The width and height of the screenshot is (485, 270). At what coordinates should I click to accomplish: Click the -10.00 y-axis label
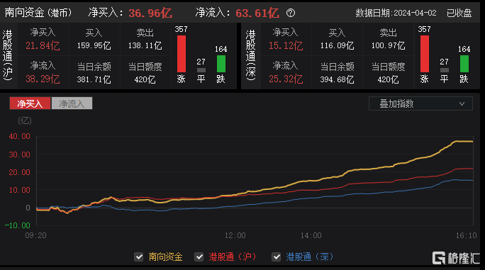(x=17, y=225)
